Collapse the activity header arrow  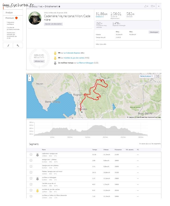click(159, 6)
